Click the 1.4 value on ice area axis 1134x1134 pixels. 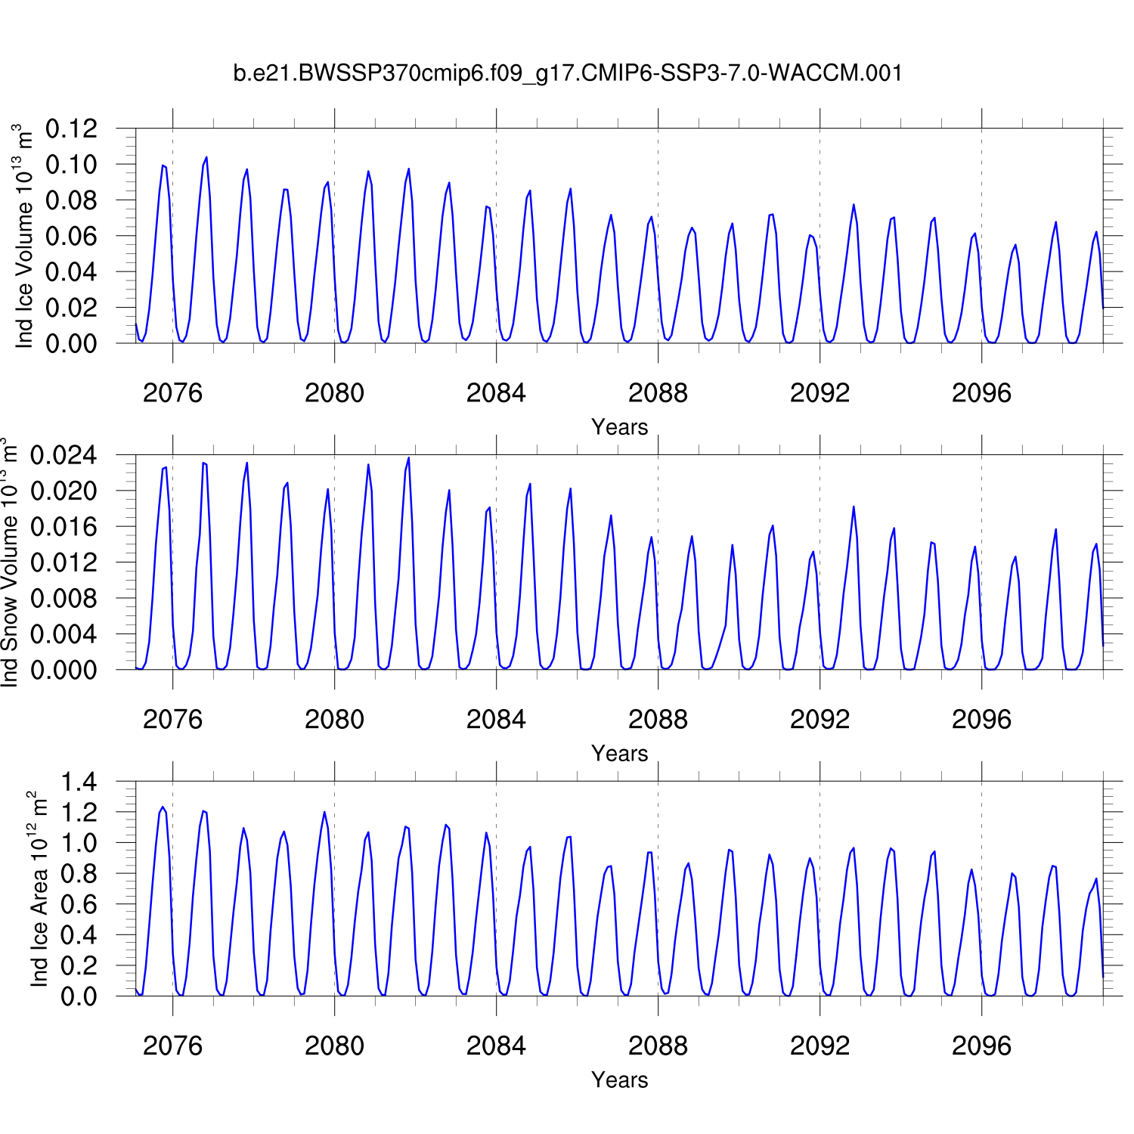click(x=79, y=782)
